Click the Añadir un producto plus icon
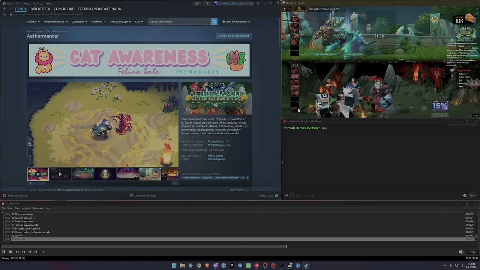480x270 pixels. [4, 195]
